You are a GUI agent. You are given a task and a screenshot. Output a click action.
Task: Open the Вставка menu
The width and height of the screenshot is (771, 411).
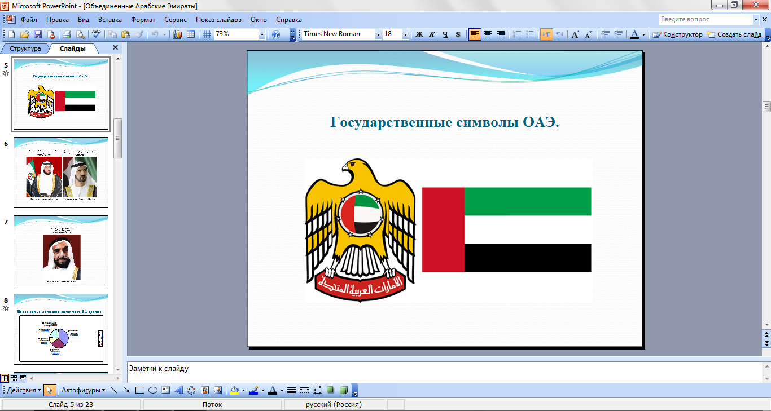click(110, 20)
